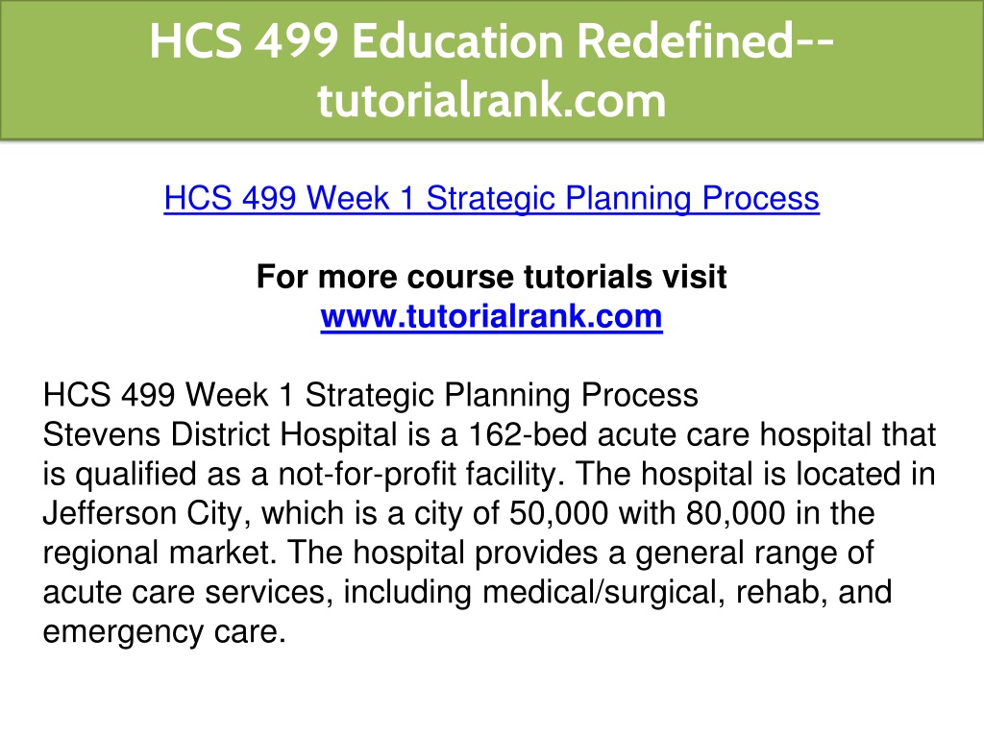Click the phrase 'general range of'
This screenshot has height=738, width=984.
pos(754,554)
